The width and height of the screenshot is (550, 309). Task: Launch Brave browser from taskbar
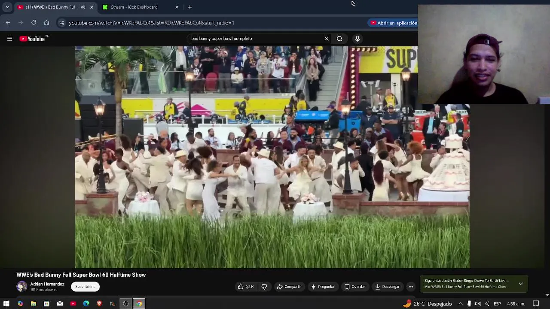pyautogui.click(x=99, y=304)
